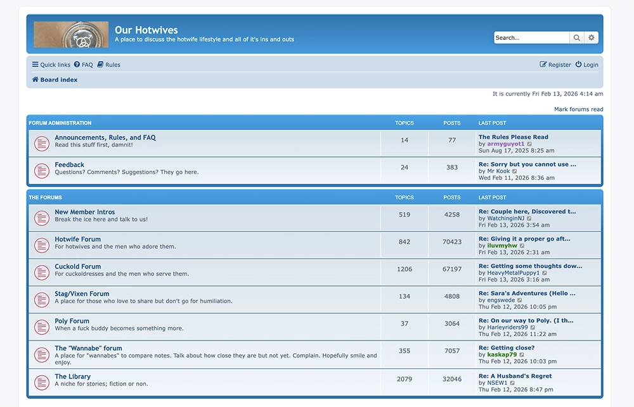Jump to armyguyot1's last post via arrow icon
Viewport: 634px width, 407px height.
coord(530,143)
